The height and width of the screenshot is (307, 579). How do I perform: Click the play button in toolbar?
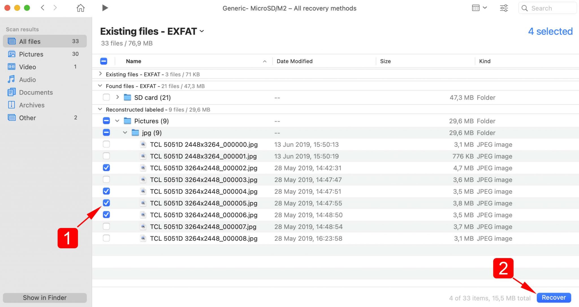(105, 8)
